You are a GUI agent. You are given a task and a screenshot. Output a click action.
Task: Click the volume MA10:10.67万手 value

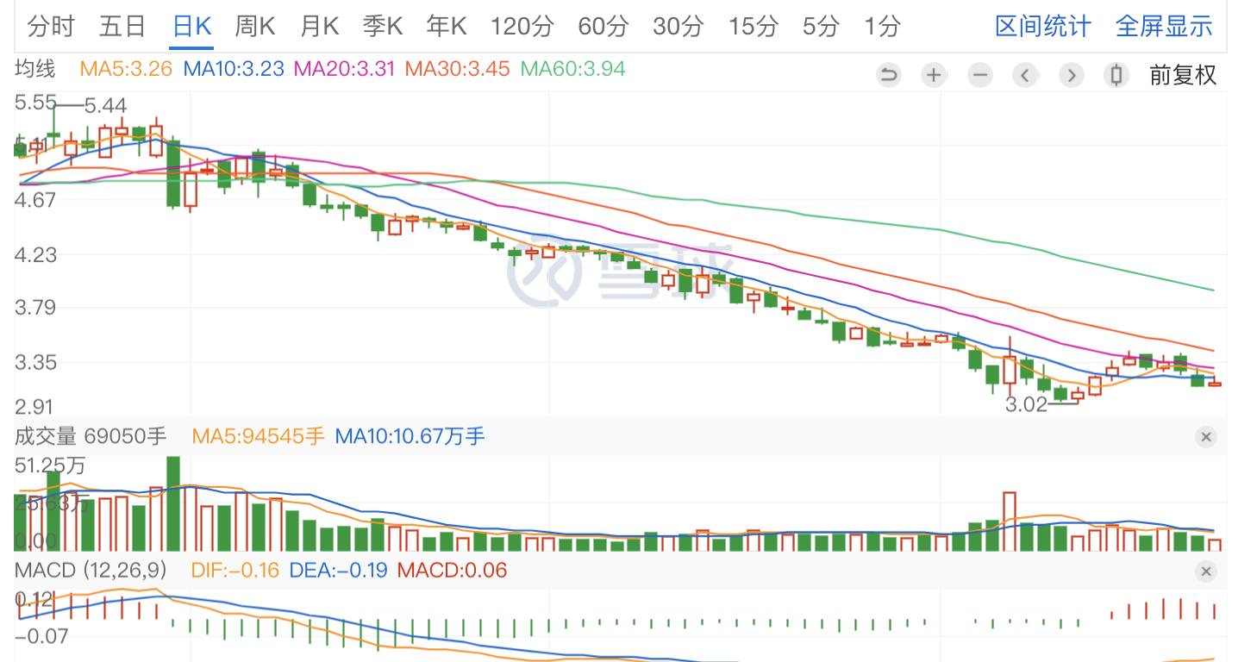[x=410, y=437]
